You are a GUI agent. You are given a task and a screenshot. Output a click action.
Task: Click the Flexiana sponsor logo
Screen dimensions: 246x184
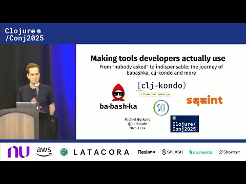[146, 152]
